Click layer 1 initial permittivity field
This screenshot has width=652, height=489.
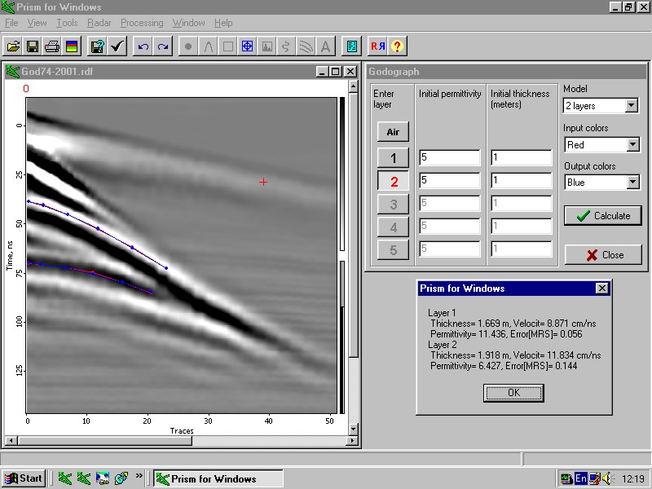coord(450,157)
